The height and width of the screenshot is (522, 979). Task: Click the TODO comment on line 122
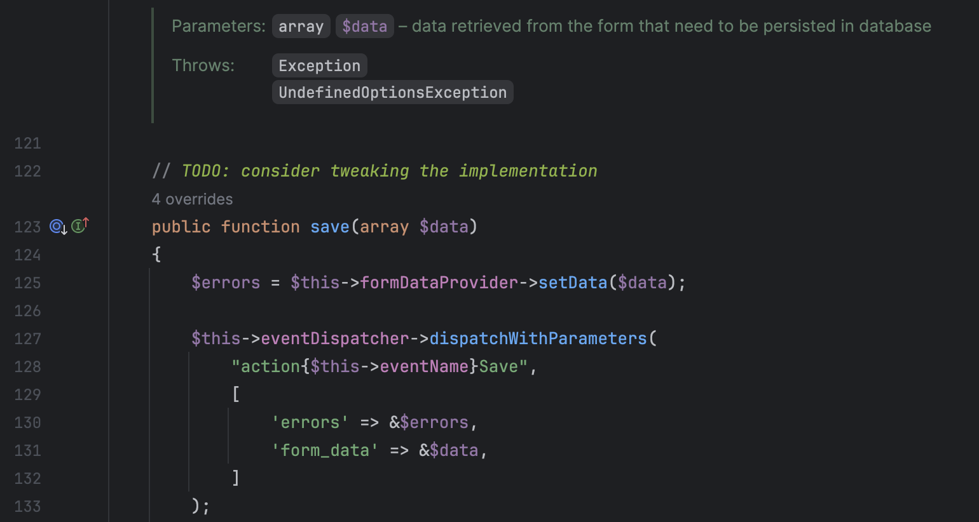(x=389, y=171)
